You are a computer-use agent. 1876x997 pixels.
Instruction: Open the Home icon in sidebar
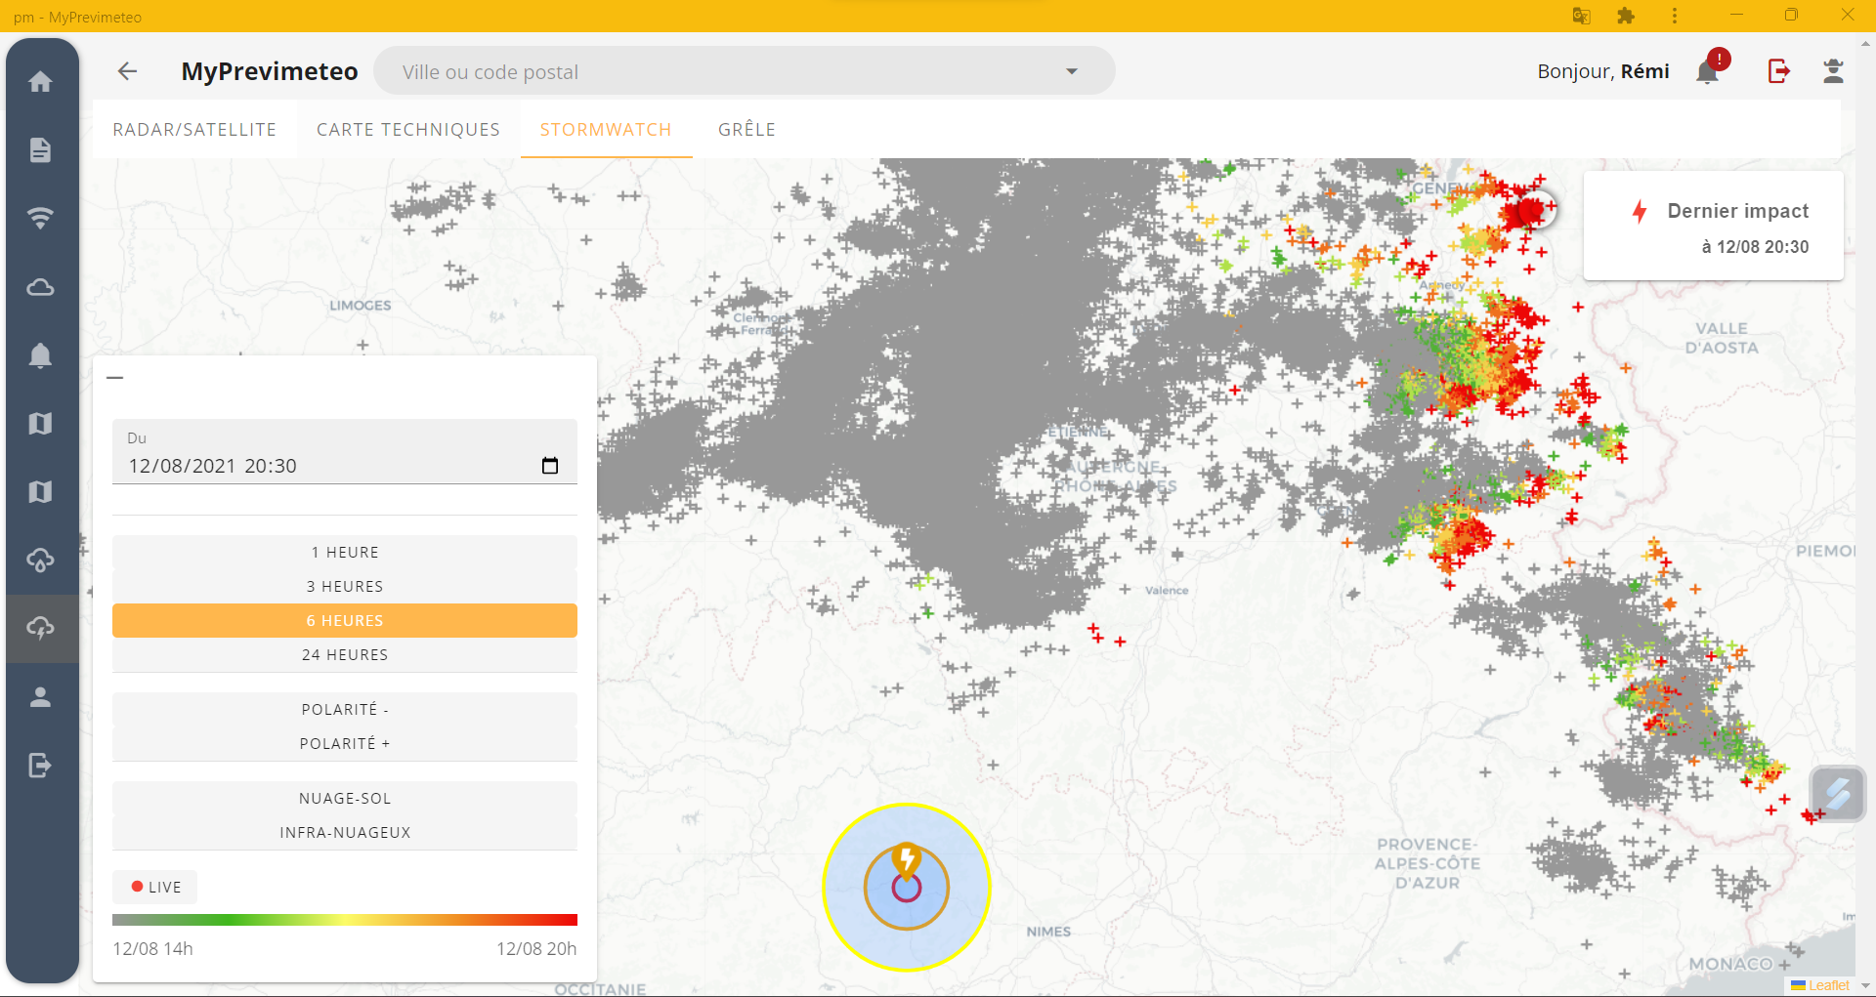point(40,81)
